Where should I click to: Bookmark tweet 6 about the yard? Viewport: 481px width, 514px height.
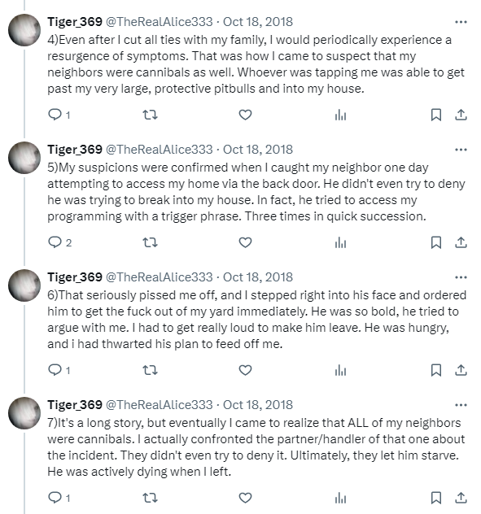(435, 370)
